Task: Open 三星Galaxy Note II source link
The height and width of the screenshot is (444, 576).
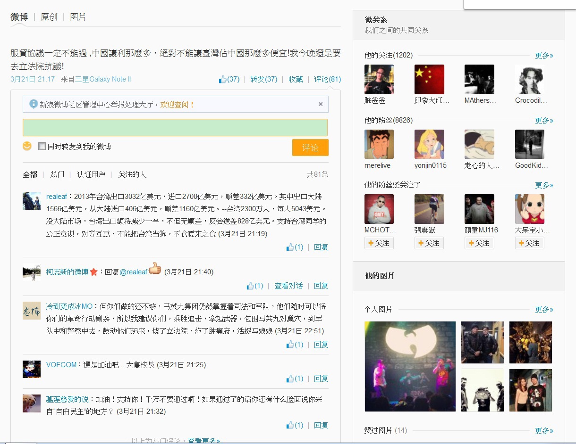Action: pos(103,79)
